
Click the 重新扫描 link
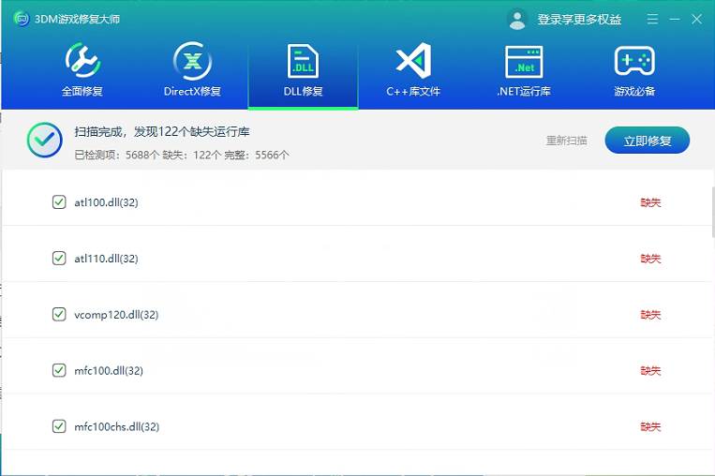point(567,141)
